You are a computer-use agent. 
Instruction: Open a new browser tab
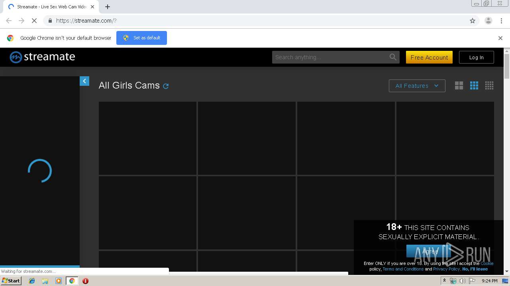(x=108, y=7)
